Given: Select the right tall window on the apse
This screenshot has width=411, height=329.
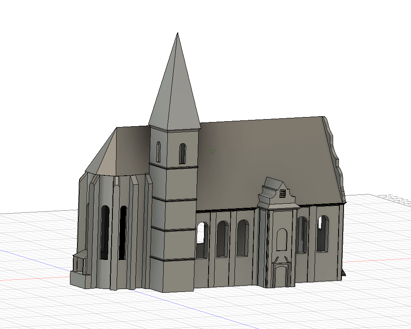Looking at the screenshot, I should coord(123,233).
